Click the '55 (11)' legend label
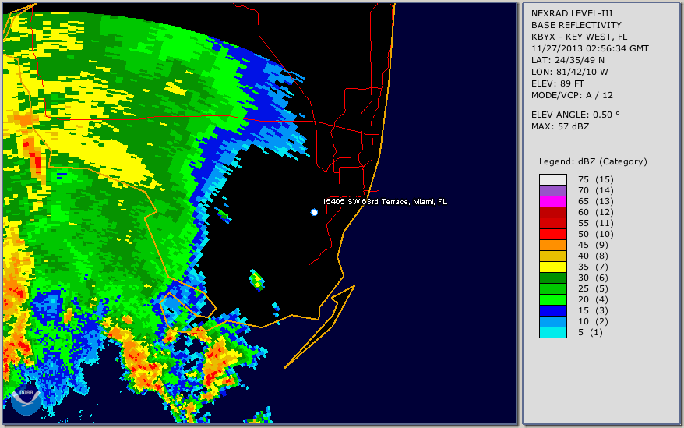This screenshot has width=684, height=428. click(x=595, y=223)
